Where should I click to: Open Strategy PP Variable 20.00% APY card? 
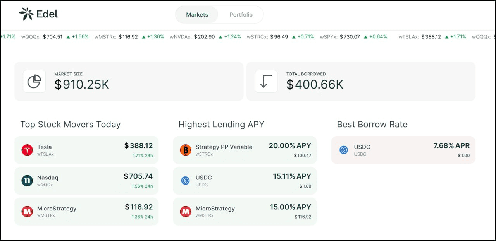pos(245,150)
